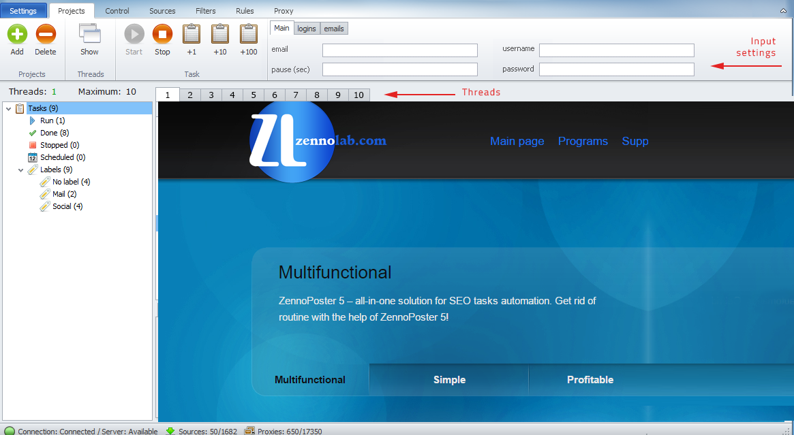Switch to thread tab 2
This screenshot has height=435, width=794.
[x=190, y=95]
